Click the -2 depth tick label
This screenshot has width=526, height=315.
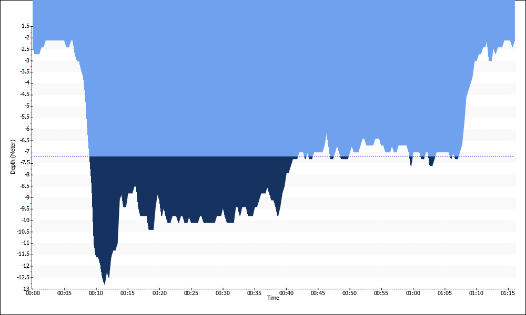tap(26, 37)
